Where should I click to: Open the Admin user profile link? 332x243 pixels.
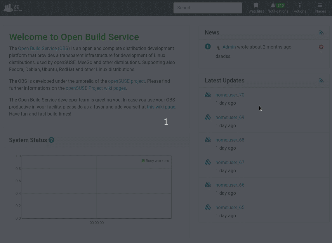click(x=229, y=47)
